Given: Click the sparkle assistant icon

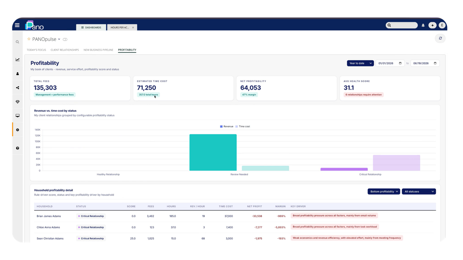Looking at the screenshot, I should click(x=432, y=25).
